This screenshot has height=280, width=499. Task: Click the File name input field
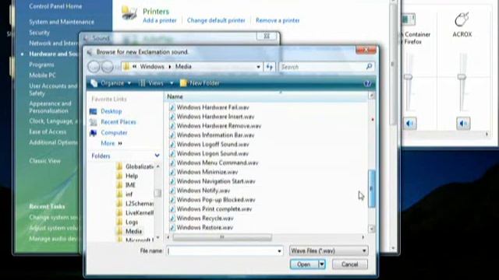tap(221, 250)
